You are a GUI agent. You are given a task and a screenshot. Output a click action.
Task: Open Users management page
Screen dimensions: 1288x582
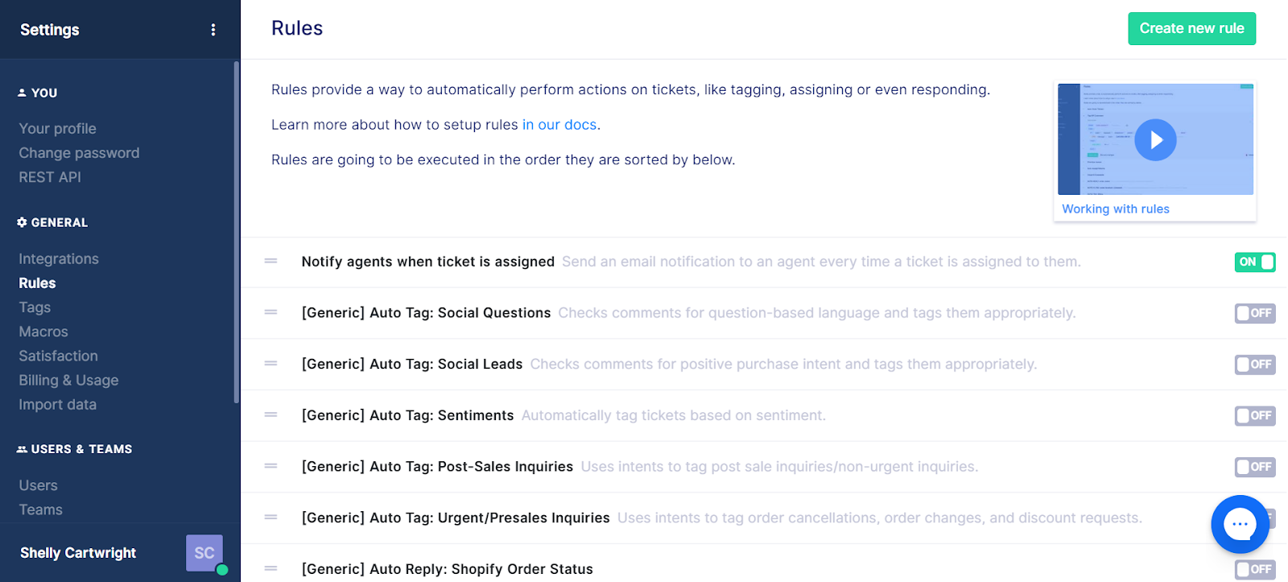pyautogui.click(x=38, y=485)
